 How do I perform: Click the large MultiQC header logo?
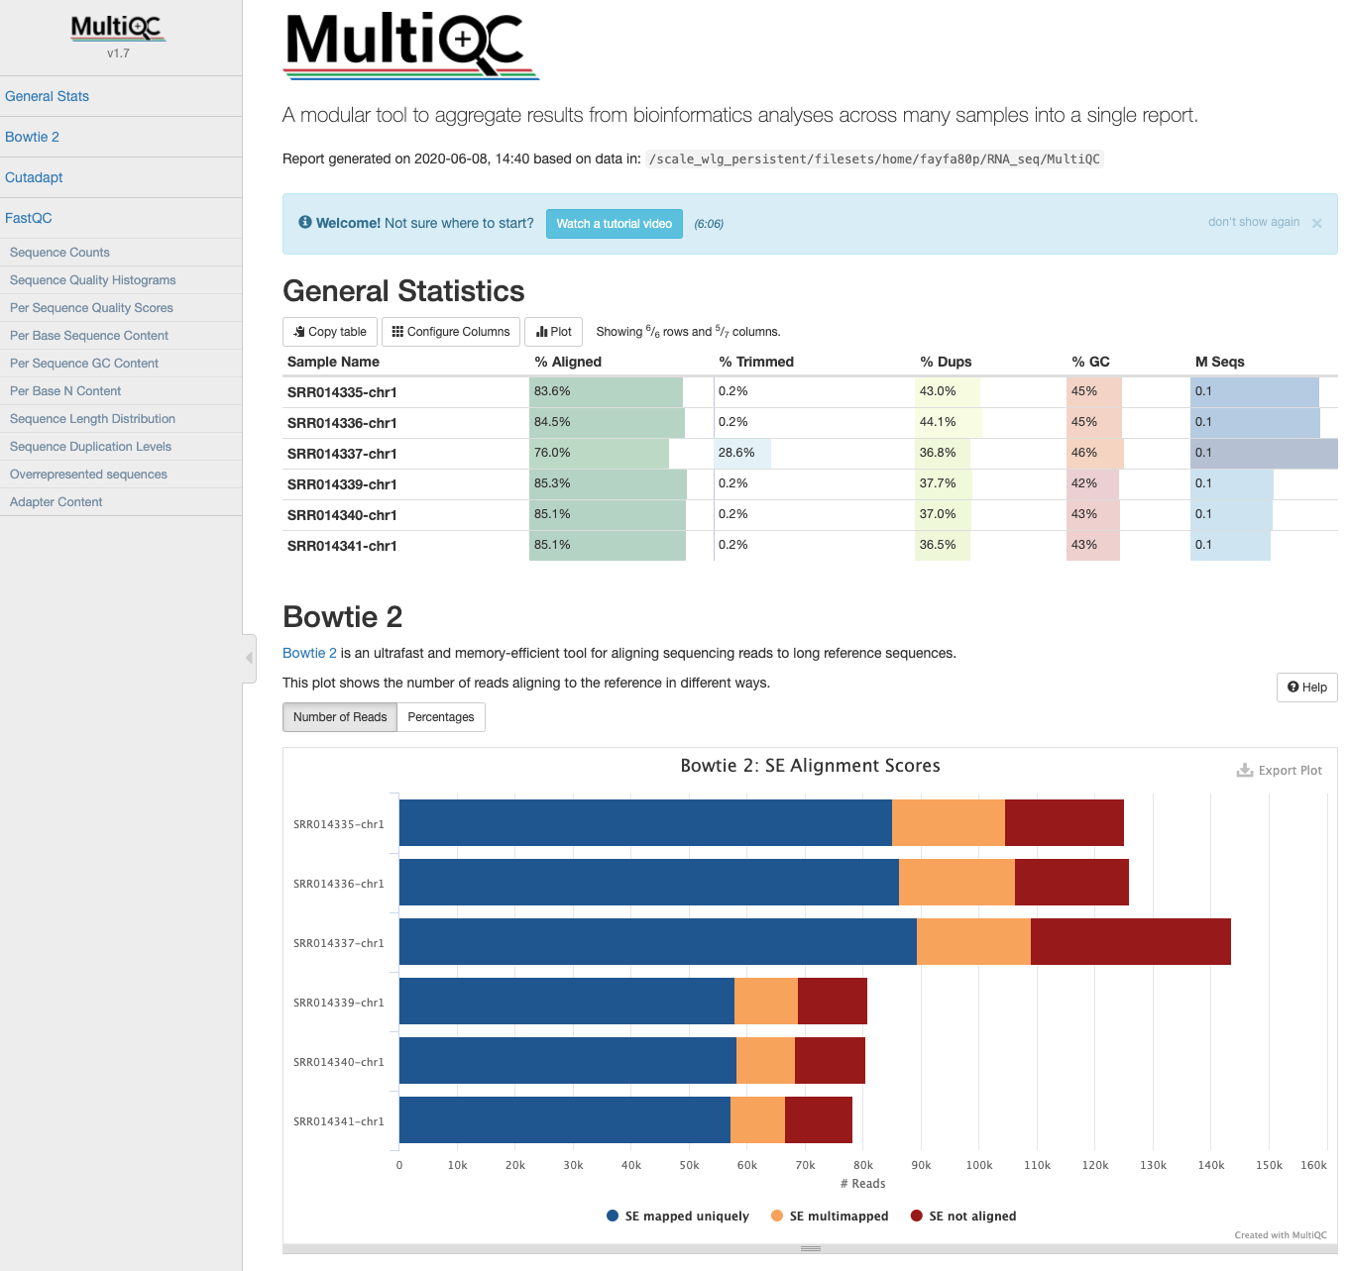411,46
